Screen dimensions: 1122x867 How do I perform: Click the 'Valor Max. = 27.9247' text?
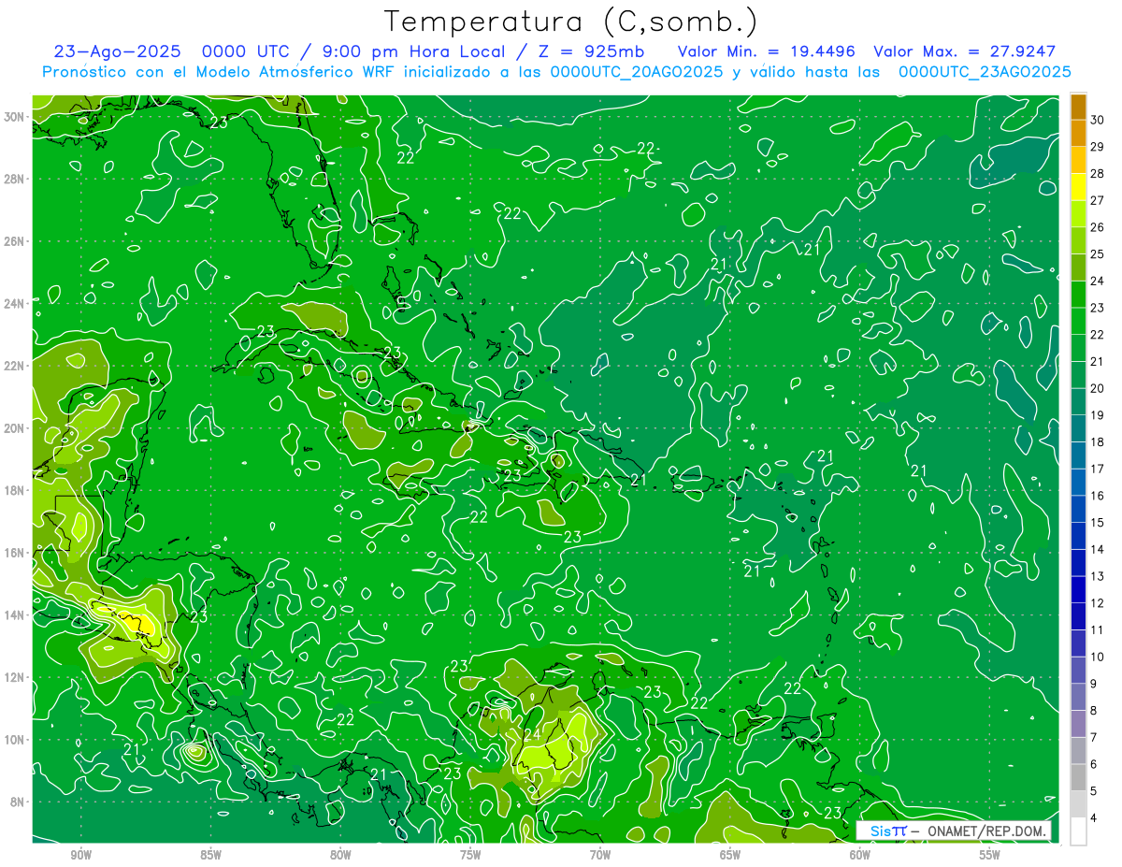coord(965,52)
